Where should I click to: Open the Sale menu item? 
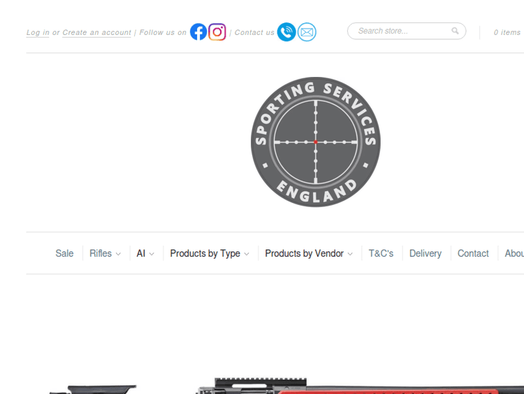pos(64,253)
